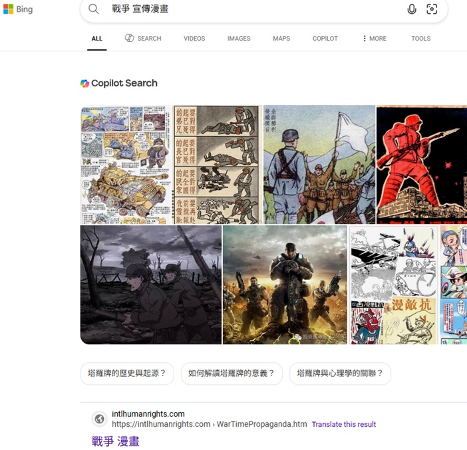467x450 pixels.
Task: Open the red soldier propaganda poster image
Action: 421,164
